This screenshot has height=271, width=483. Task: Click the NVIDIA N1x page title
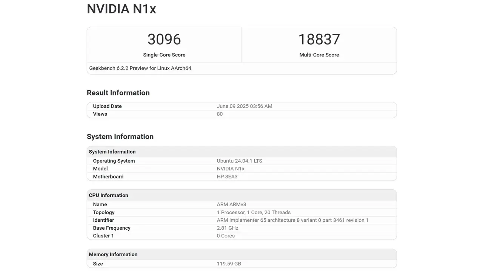click(x=121, y=9)
